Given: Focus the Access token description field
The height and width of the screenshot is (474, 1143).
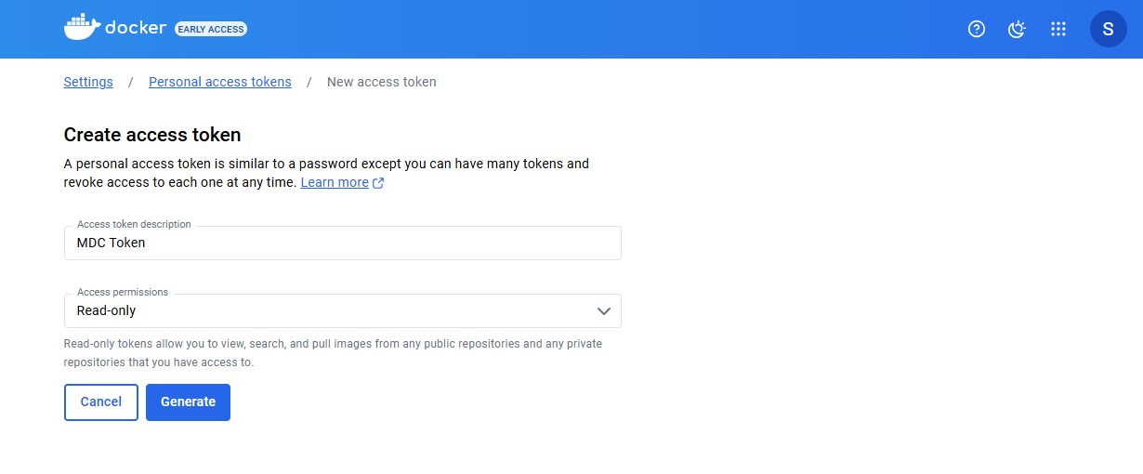Looking at the screenshot, I should (342, 244).
